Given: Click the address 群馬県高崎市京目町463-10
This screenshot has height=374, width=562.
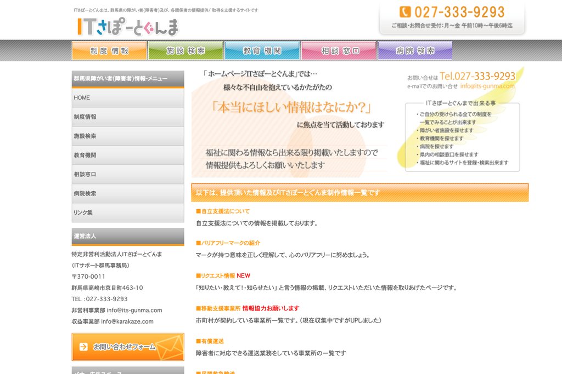Looking at the screenshot, I should click(x=107, y=288).
